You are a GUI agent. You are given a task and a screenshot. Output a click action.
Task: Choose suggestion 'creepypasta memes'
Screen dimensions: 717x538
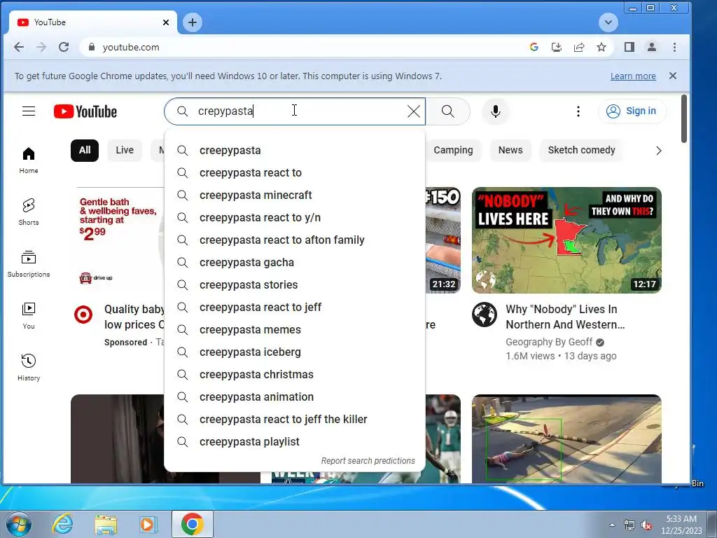[295, 330]
